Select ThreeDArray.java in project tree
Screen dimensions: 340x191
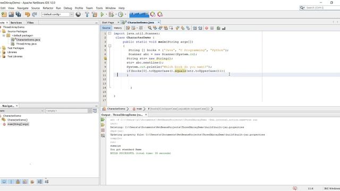[x=26, y=44]
